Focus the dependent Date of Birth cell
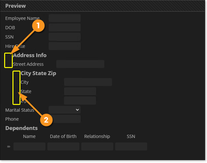The width and height of the screenshot is (207, 163). 63,147
